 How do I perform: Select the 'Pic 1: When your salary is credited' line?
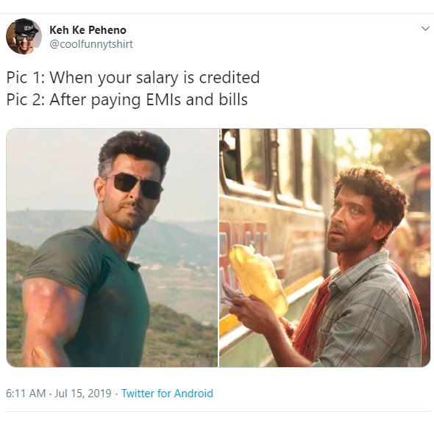click(133, 77)
